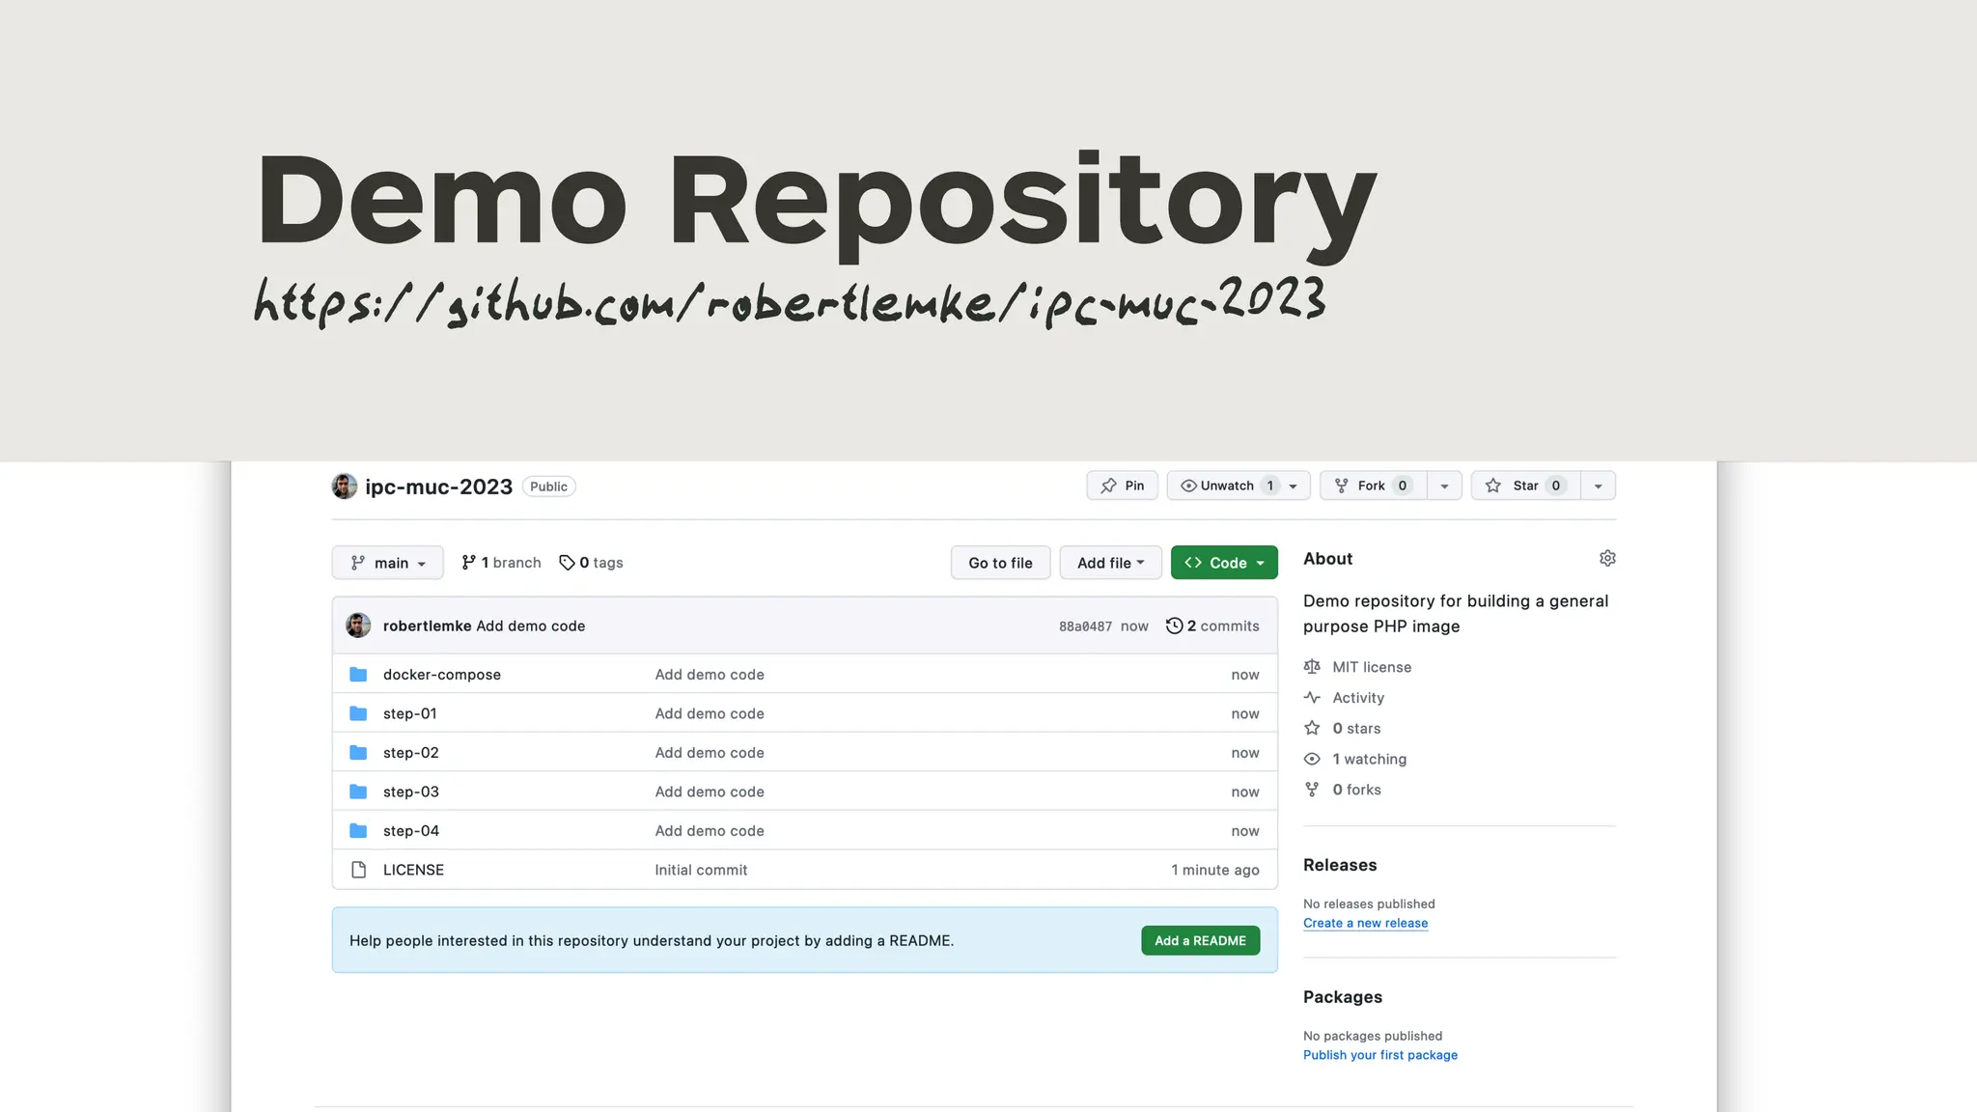Pin the repository with the Pin button
This screenshot has height=1112, width=1977.
(x=1123, y=486)
